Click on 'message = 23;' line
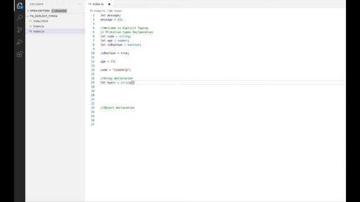This screenshot has height=202, width=360. [x=111, y=20]
